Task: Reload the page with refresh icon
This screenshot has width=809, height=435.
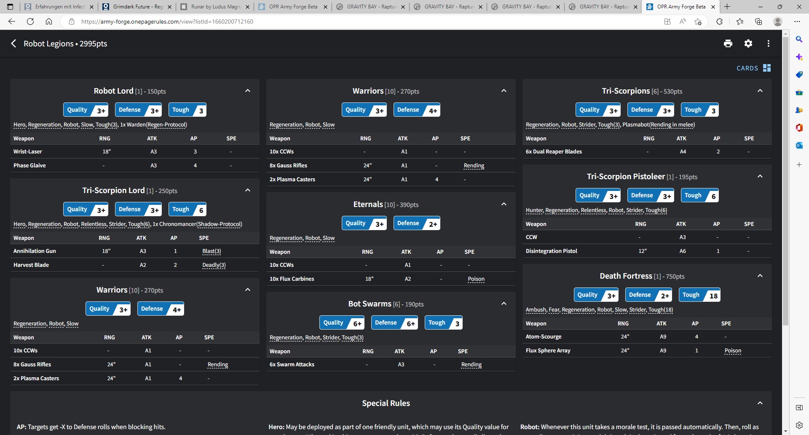Action: click(x=30, y=21)
